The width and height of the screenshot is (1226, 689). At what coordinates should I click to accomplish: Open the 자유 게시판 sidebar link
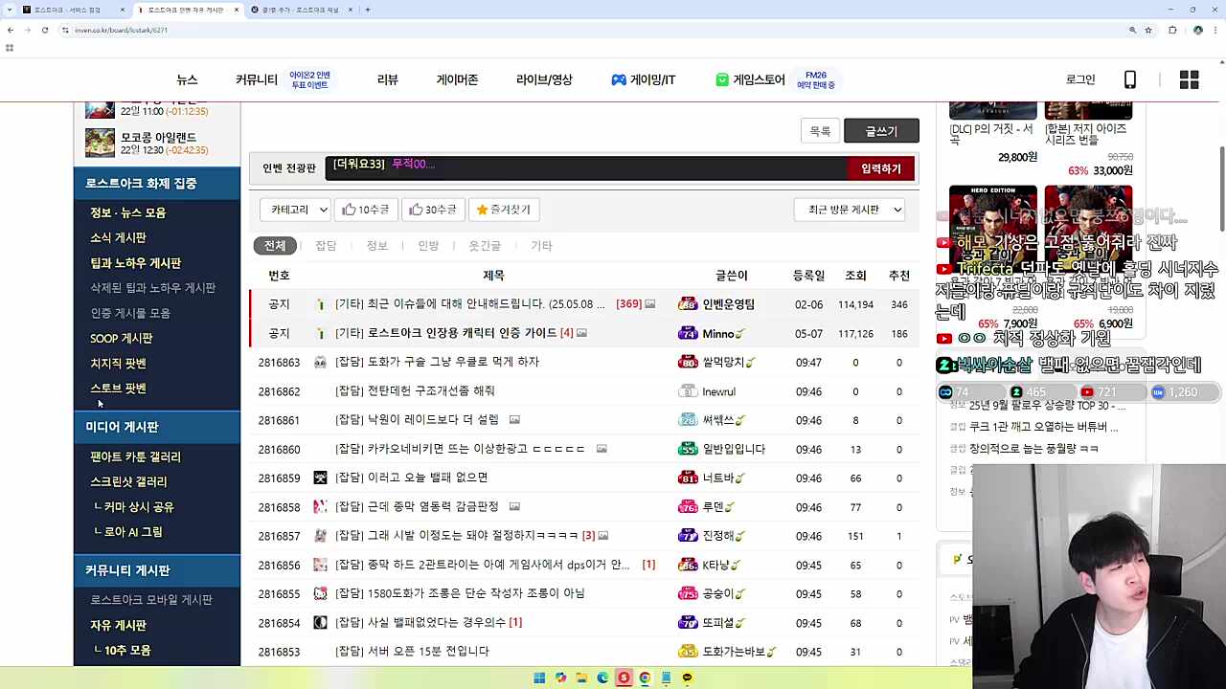tap(118, 626)
